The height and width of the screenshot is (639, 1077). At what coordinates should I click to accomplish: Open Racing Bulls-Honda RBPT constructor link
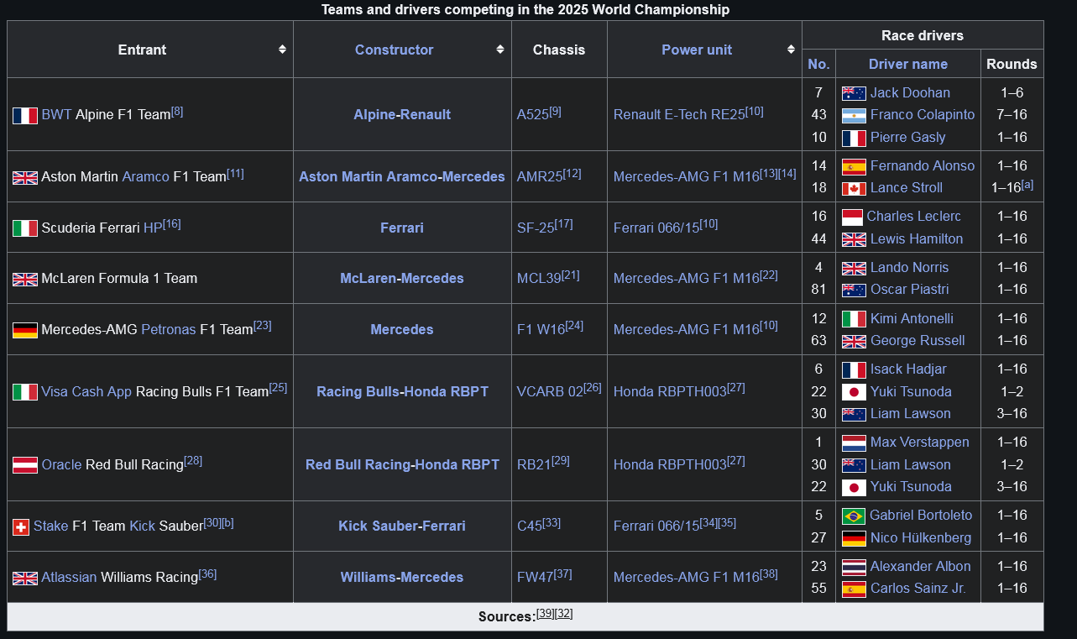point(402,391)
